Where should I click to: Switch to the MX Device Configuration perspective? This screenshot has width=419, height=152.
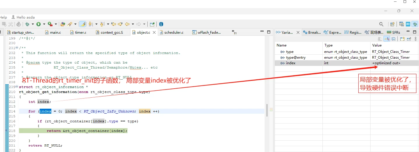(x=408, y=24)
